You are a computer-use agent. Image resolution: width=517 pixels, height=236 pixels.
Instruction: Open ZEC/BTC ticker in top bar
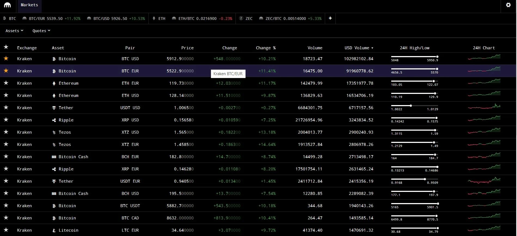tap(290, 19)
